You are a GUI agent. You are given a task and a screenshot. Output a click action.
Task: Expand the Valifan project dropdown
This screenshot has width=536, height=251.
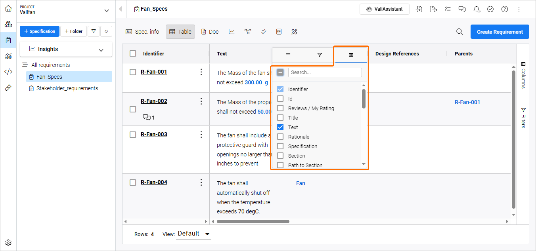[106, 11]
